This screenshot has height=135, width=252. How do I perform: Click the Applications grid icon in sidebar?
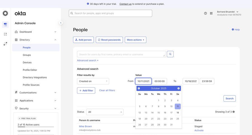(x=16, y=101)
